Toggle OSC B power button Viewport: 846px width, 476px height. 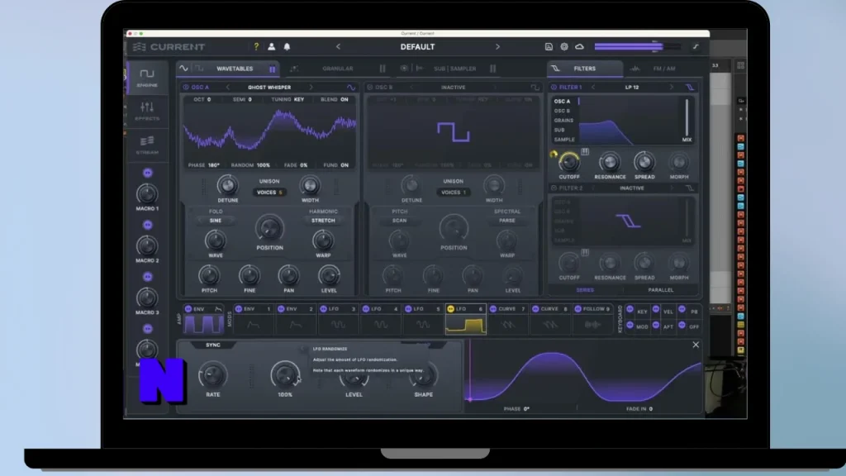pos(369,88)
